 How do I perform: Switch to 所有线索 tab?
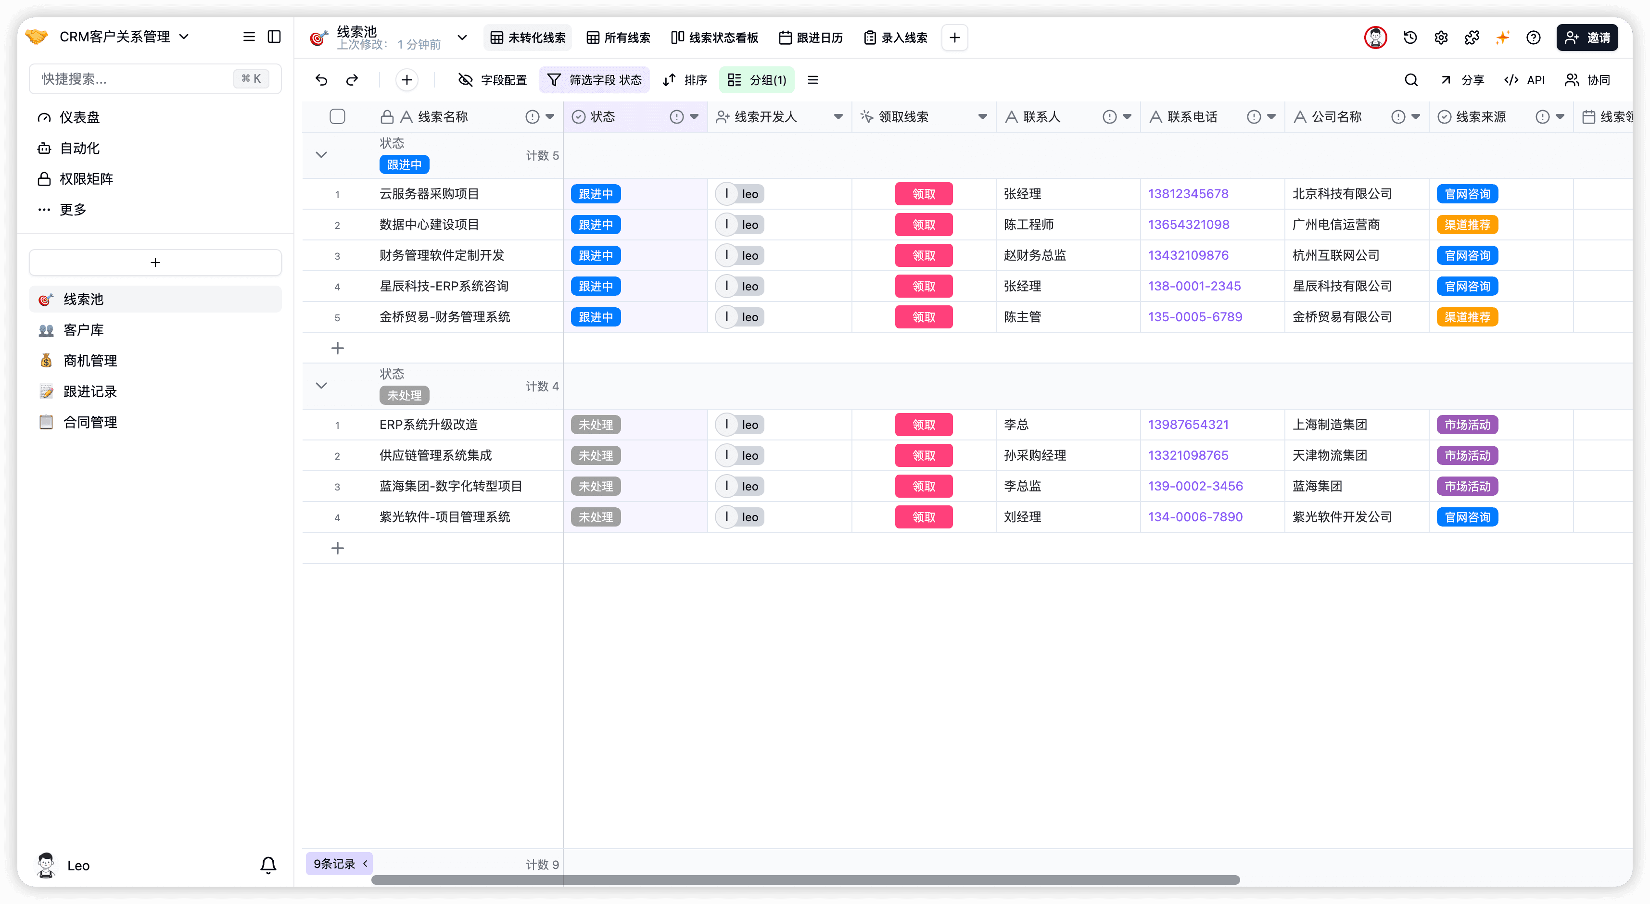tap(618, 38)
